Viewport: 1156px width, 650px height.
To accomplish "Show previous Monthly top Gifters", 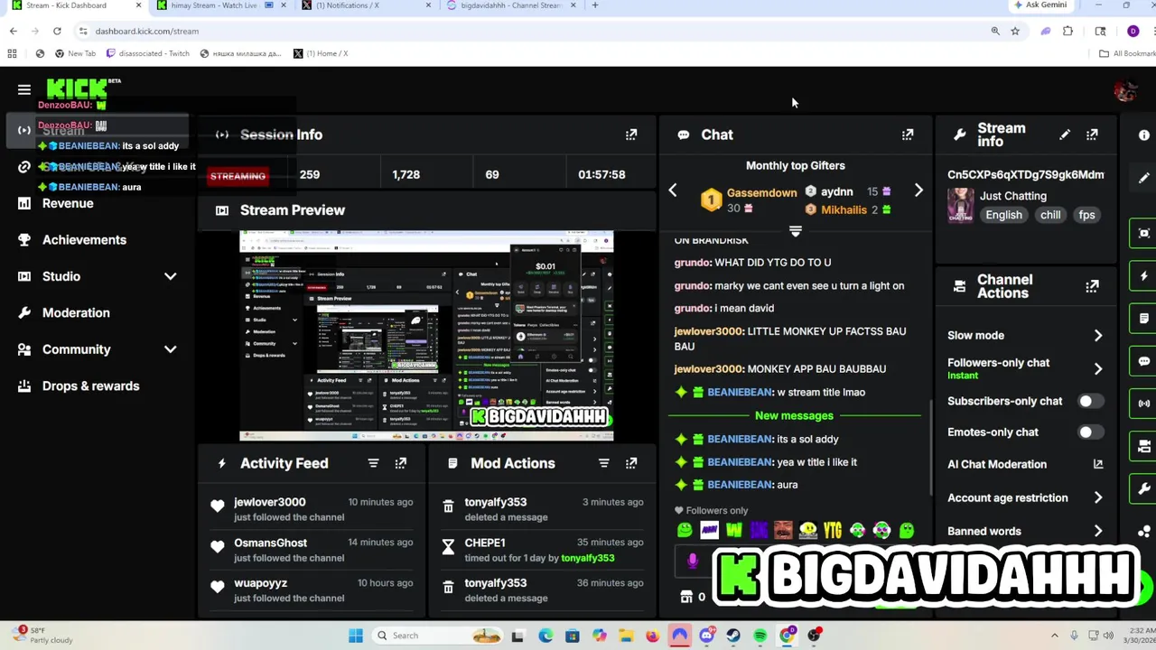I will [x=672, y=190].
